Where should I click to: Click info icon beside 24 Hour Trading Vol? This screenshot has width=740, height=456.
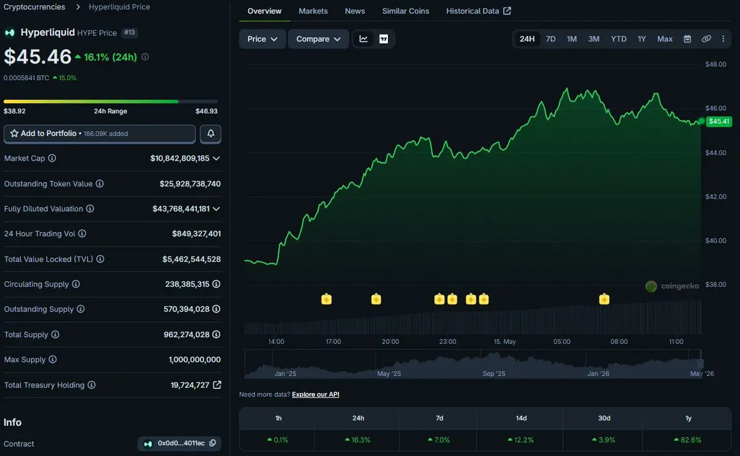(82, 234)
